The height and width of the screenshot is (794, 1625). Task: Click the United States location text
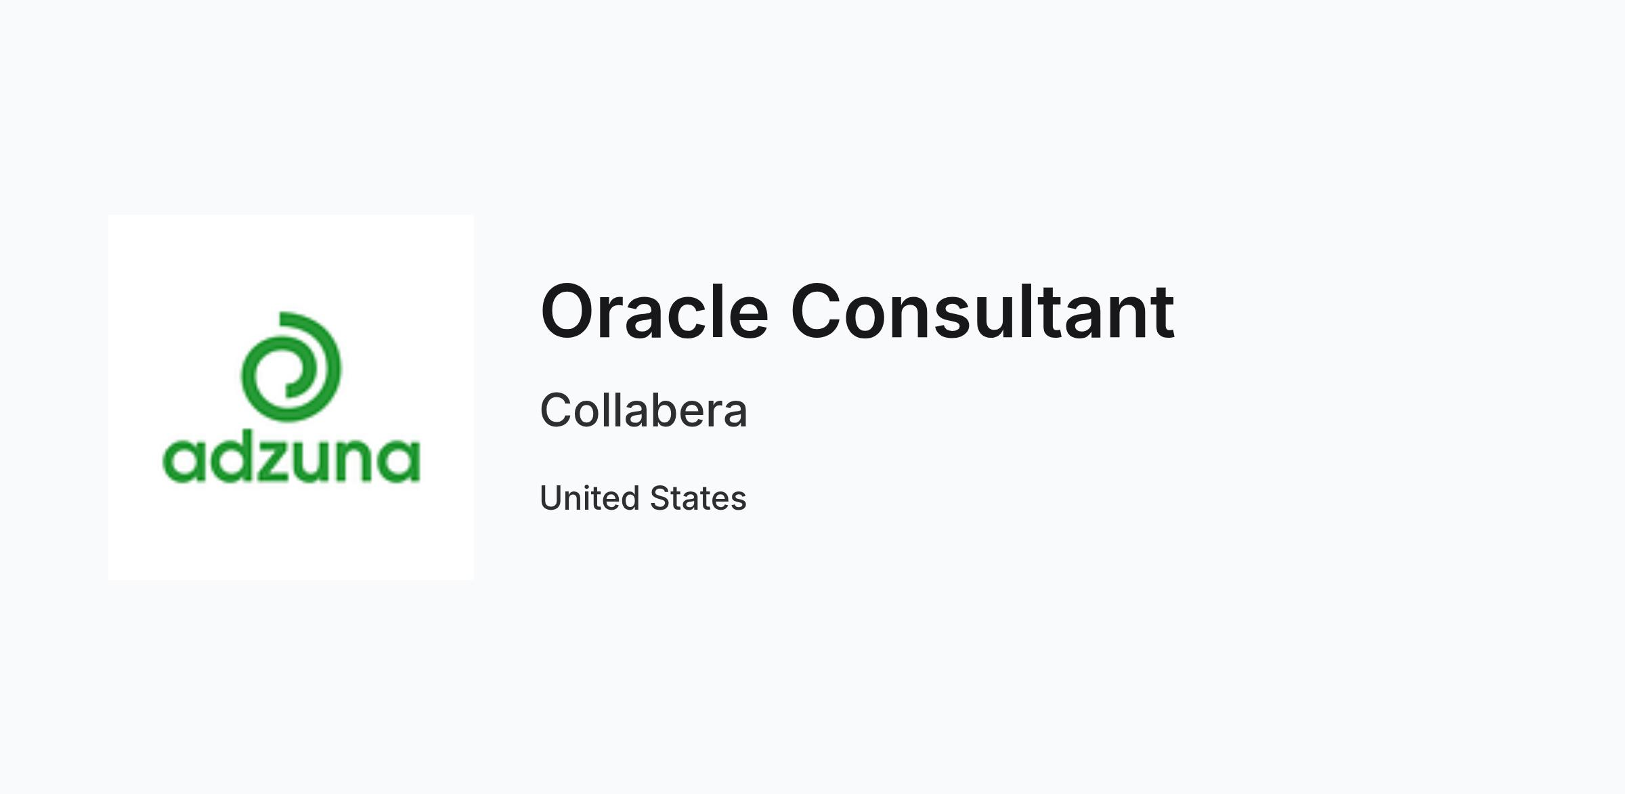coord(643,498)
